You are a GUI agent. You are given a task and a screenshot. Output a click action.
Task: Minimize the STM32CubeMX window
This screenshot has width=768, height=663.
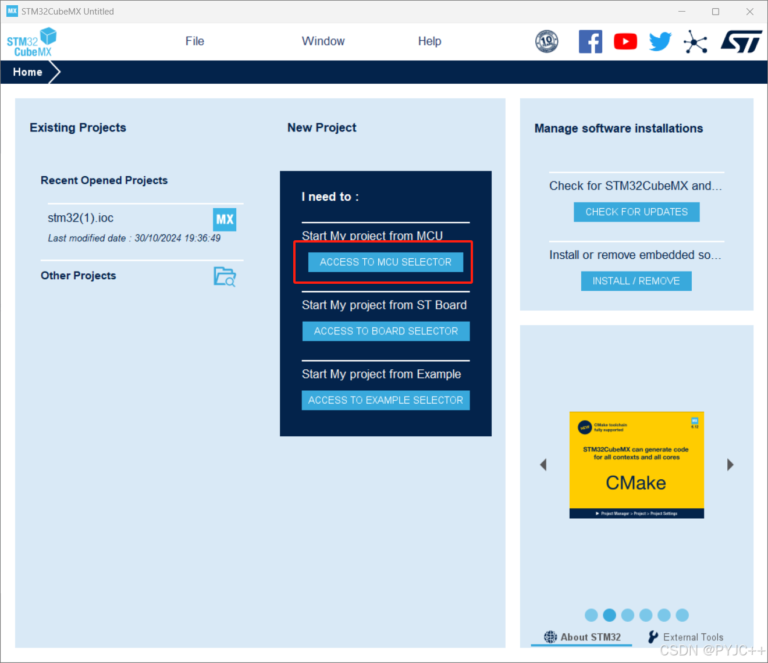[682, 11]
